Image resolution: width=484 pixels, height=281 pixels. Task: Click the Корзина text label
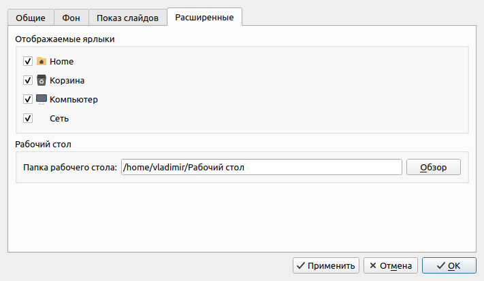click(67, 81)
